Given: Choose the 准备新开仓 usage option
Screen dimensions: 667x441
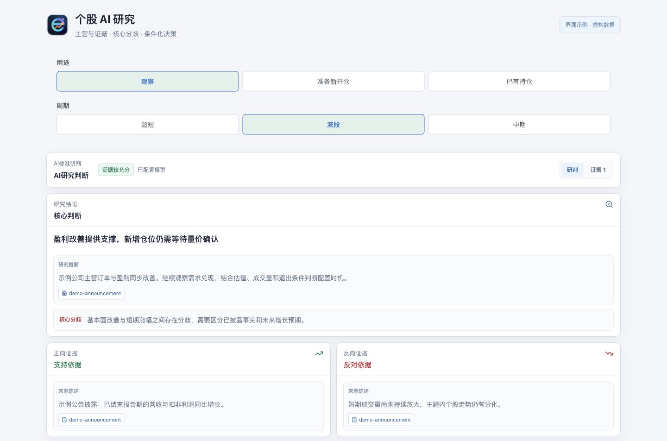Looking at the screenshot, I should point(333,82).
